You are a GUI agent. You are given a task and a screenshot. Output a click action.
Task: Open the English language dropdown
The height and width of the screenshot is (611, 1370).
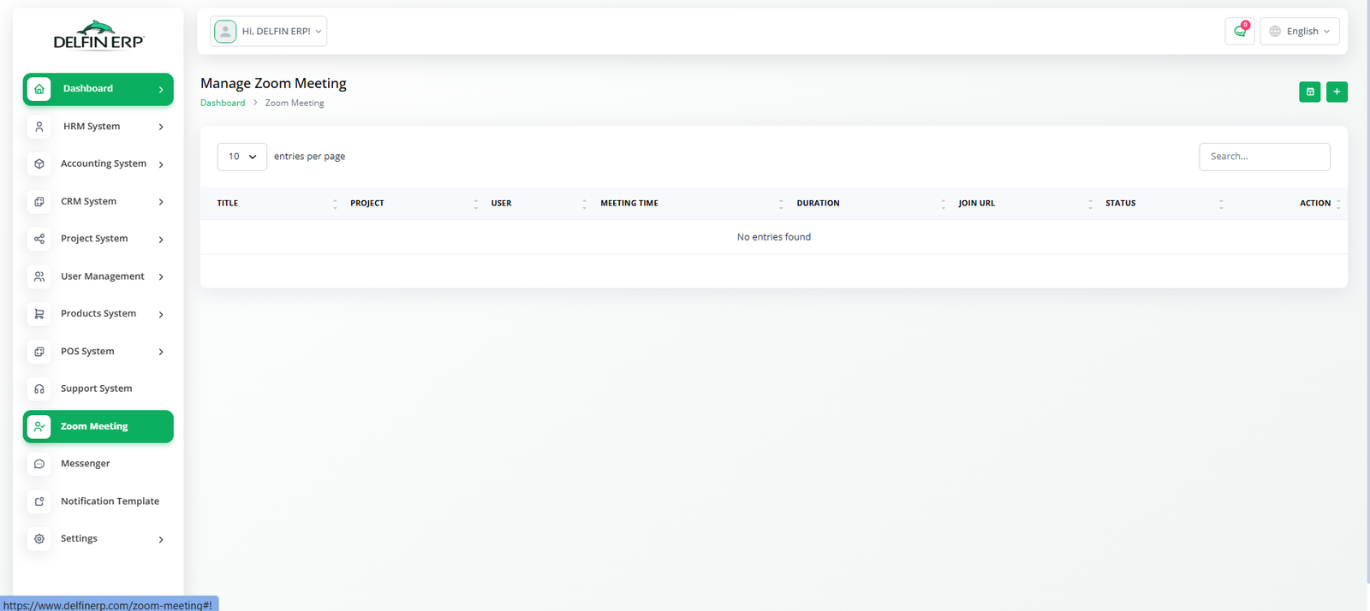[1299, 32]
